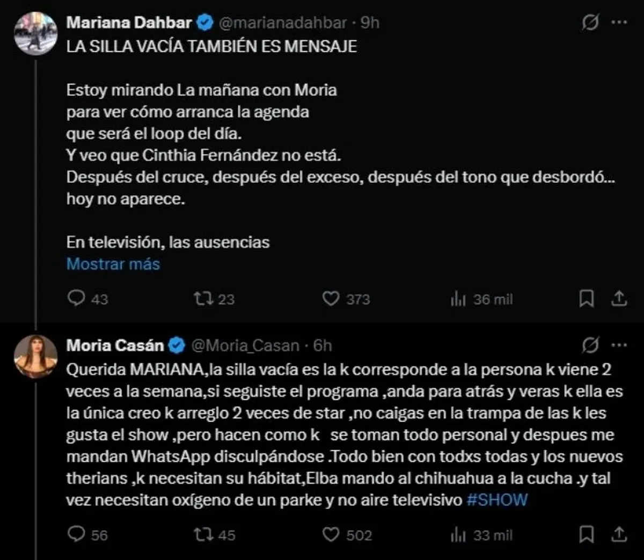The image size is (644, 560).
Task: Retweet Mariana Dahbar's post
Action: pos(204,298)
